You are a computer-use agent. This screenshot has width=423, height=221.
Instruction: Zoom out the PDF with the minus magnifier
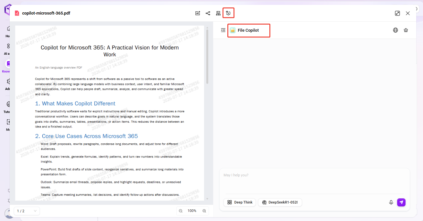click(x=181, y=211)
